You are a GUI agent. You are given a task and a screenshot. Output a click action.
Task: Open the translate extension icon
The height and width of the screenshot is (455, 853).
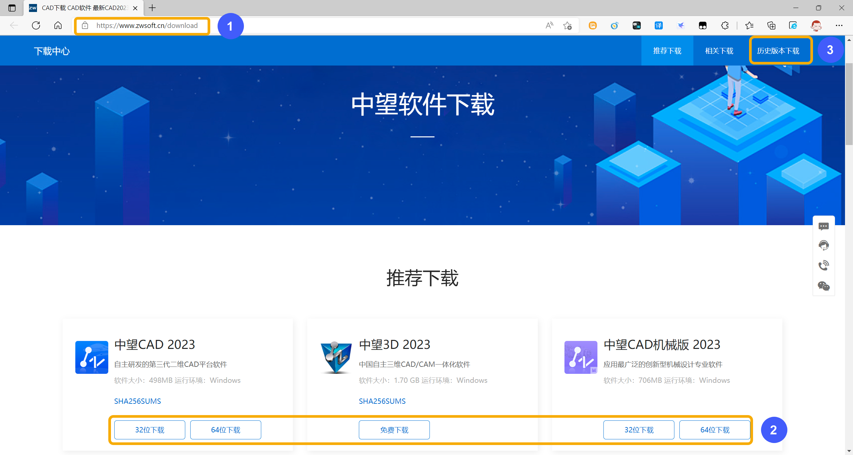click(x=659, y=26)
